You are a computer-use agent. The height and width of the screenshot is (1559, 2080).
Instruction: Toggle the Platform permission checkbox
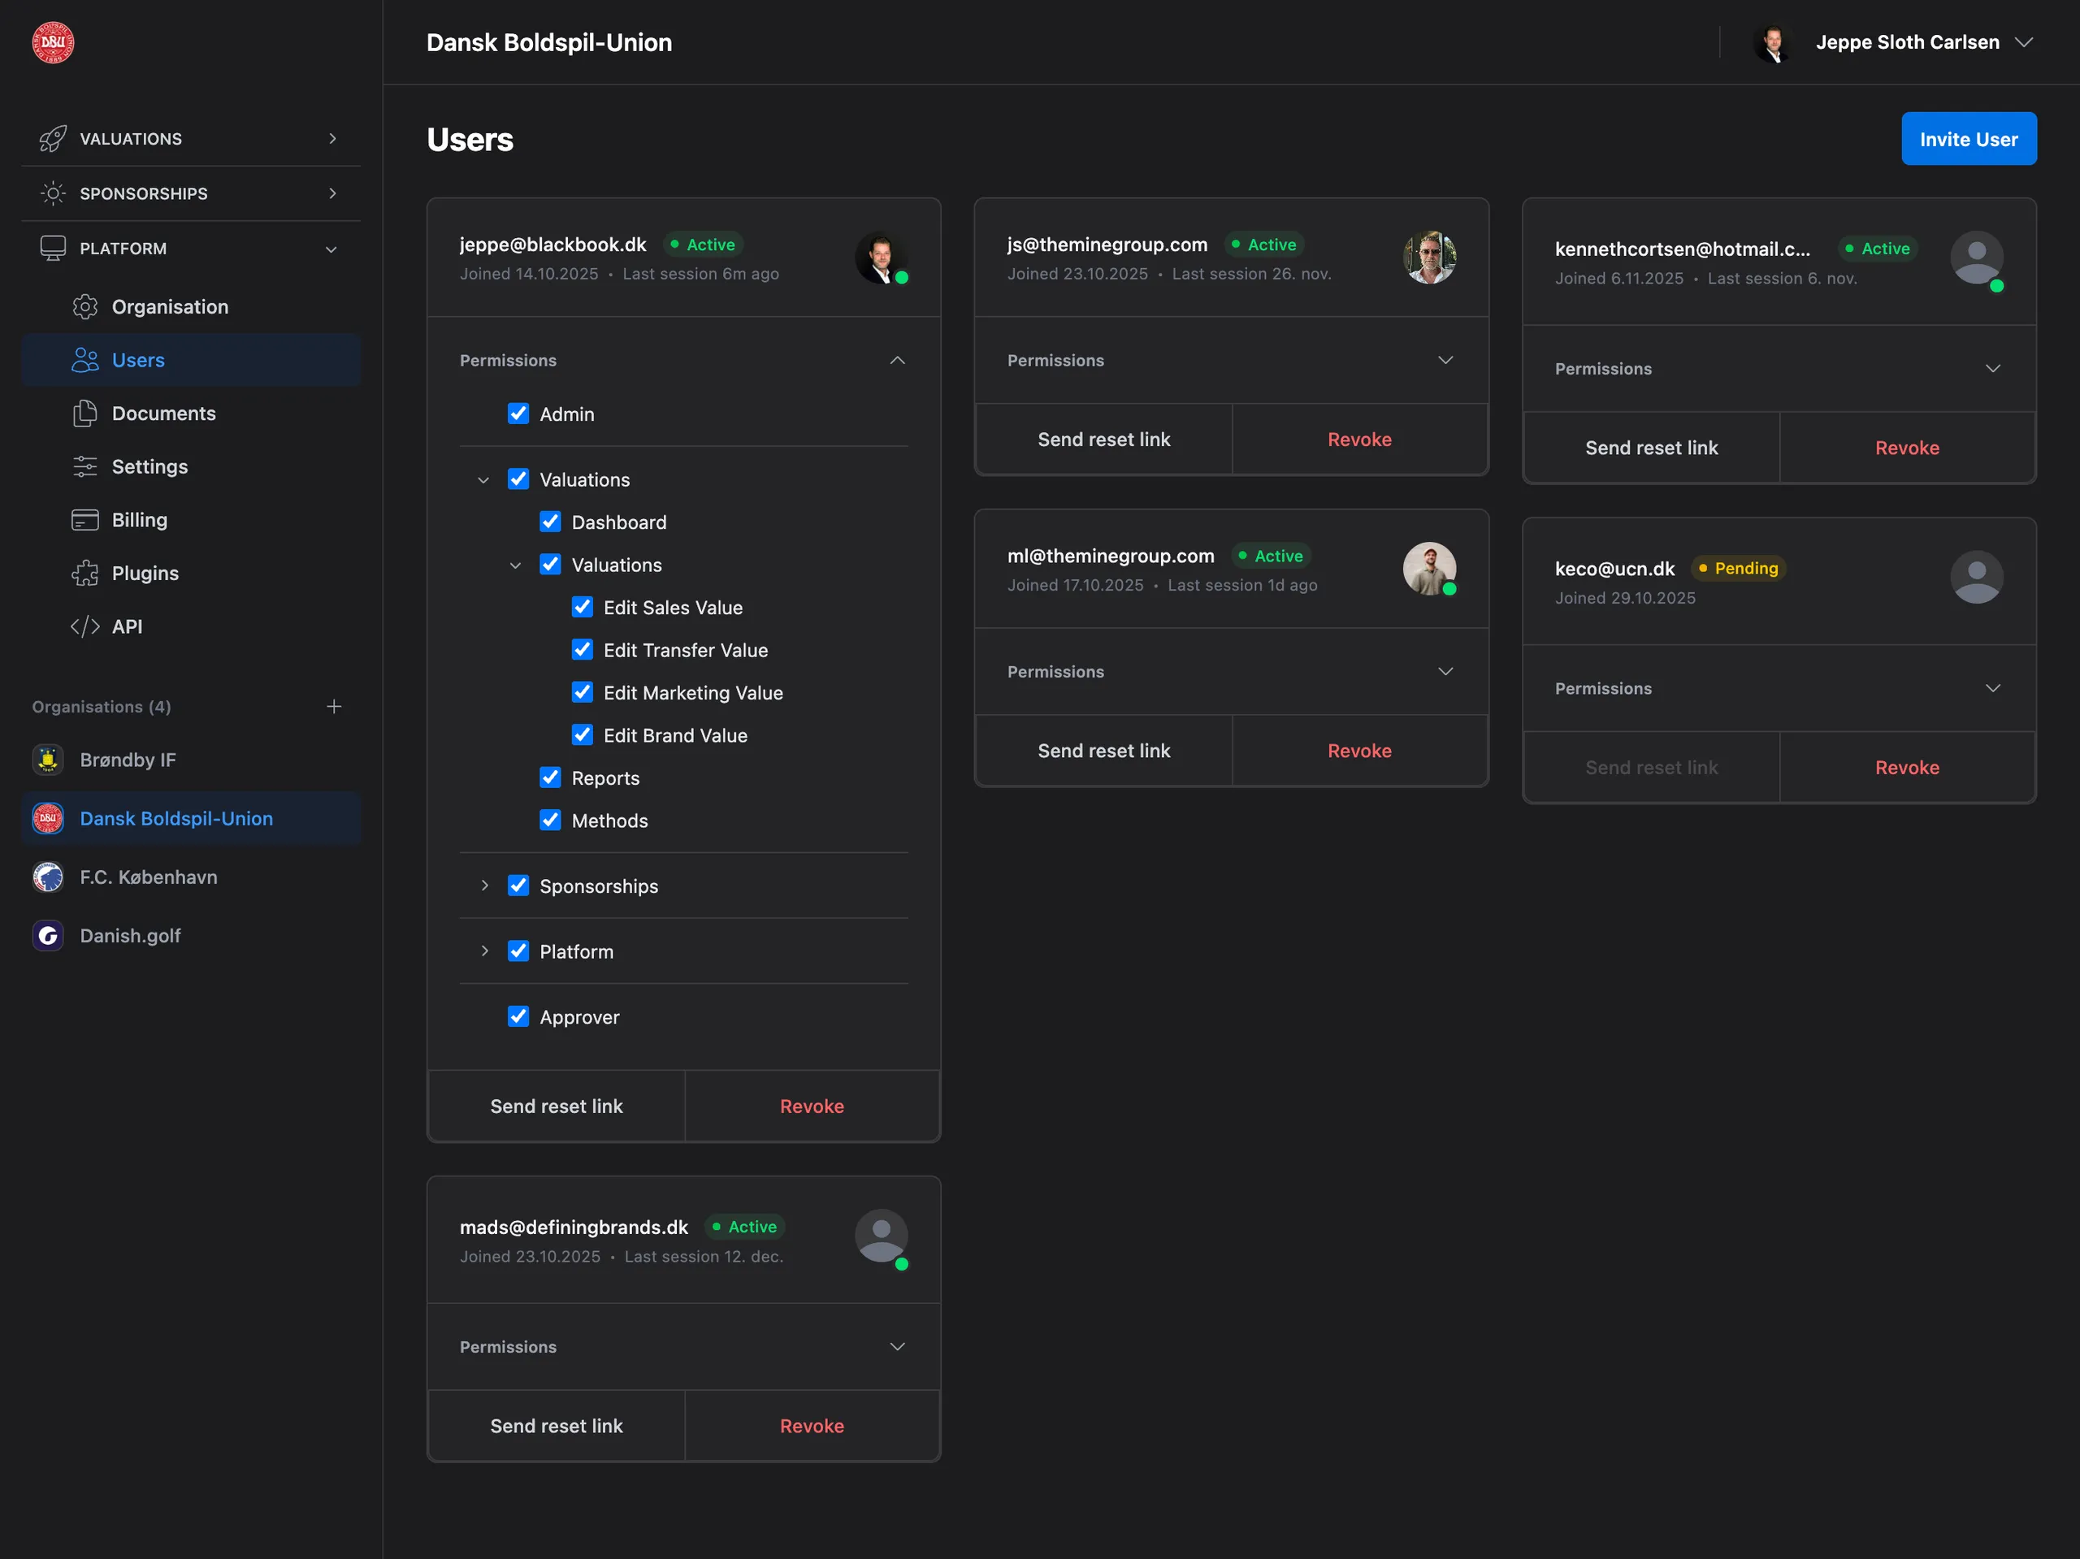click(x=518, y=951)
